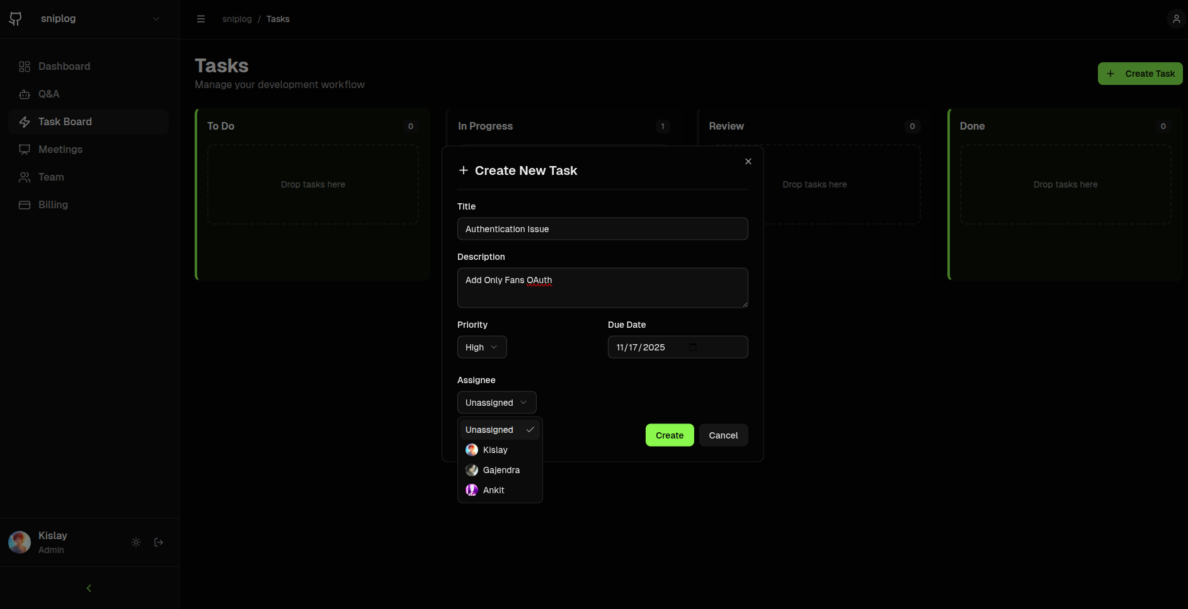Image resolution: width=1188 pixels, height=609 pixels.
Task: Open the sniplog workspace switcher
Action: coord(156,19)
